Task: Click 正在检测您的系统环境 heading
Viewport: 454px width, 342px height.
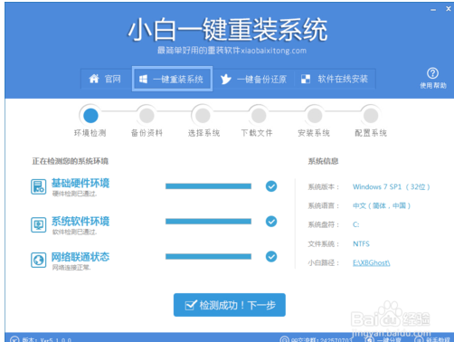Action: click(71, 161)
